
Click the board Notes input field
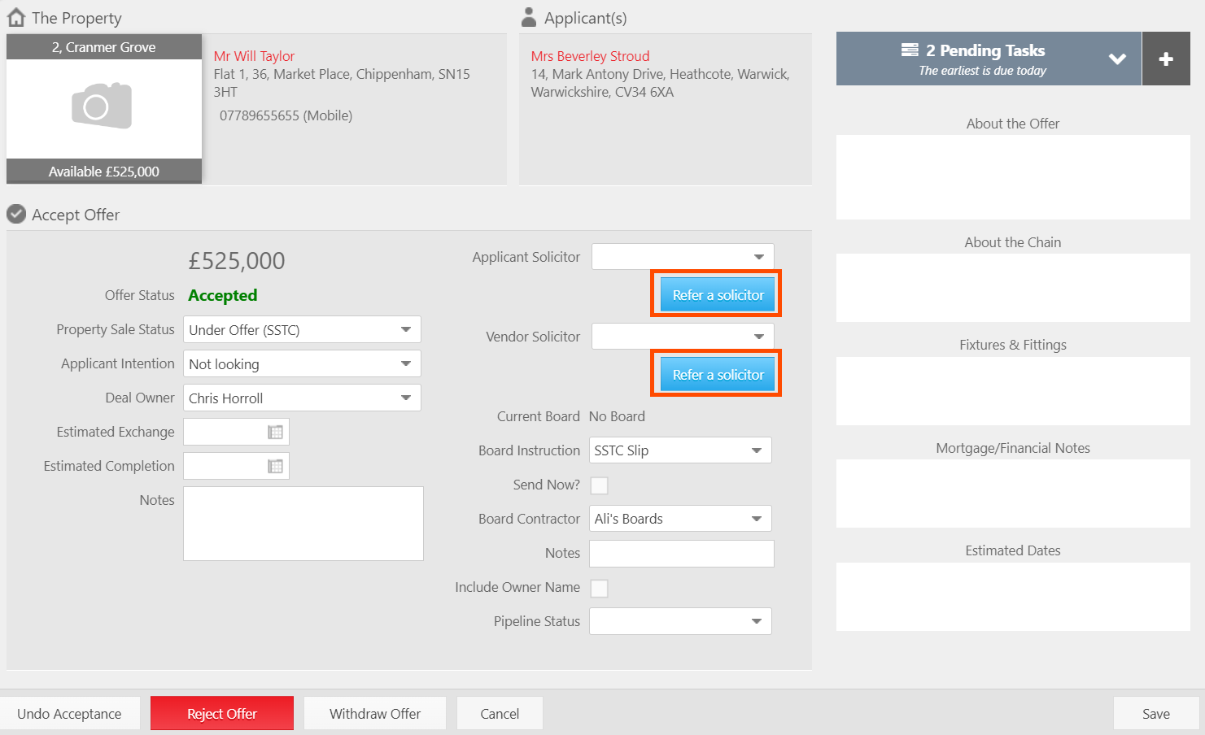pyautogui.click(x=682, y=554)
